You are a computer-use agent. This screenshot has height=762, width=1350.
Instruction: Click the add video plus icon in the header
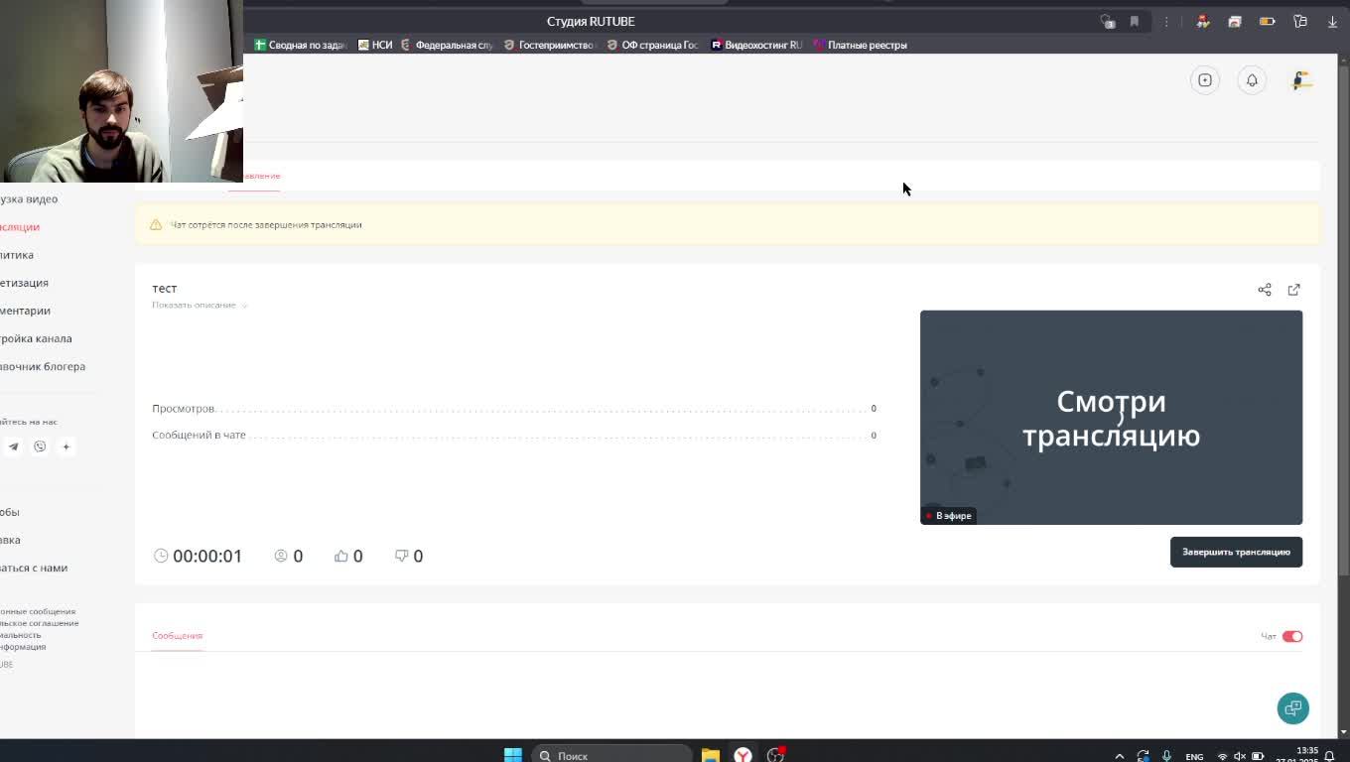1205,80
